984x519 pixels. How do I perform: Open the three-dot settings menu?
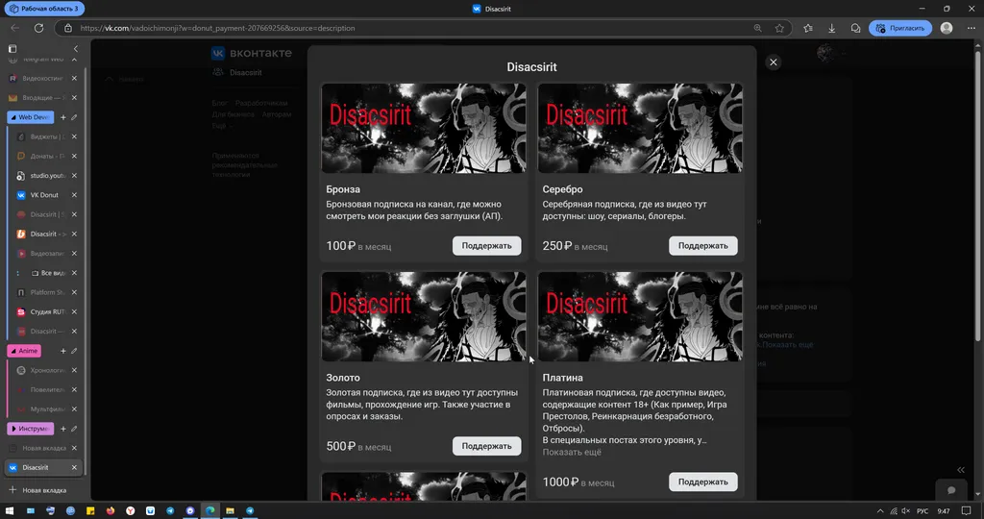971,28
